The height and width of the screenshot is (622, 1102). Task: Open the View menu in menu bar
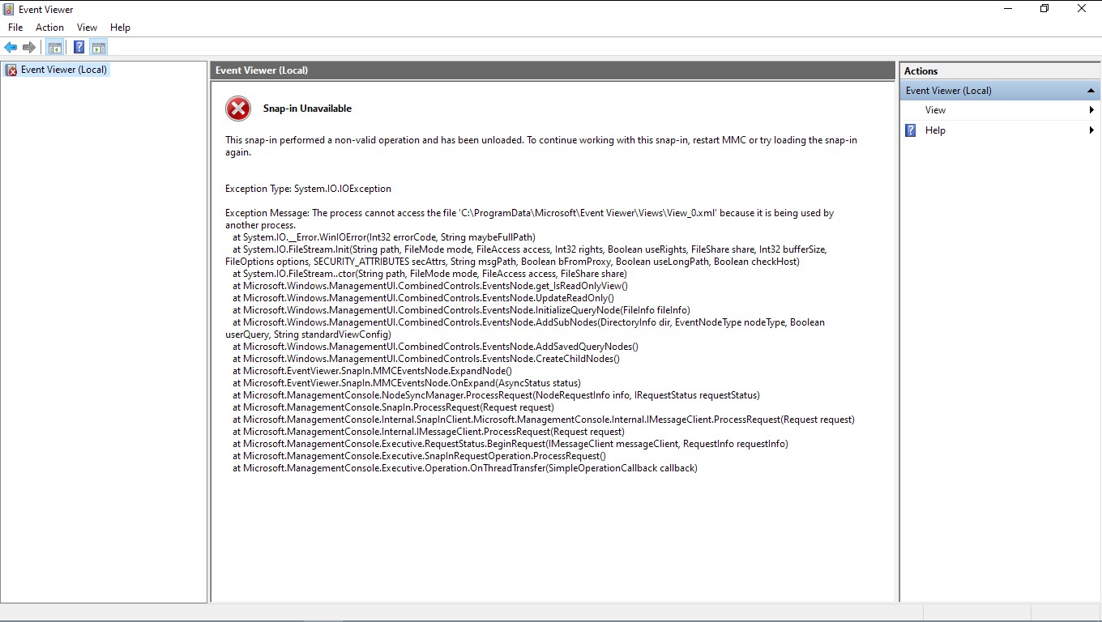(87, 28)
